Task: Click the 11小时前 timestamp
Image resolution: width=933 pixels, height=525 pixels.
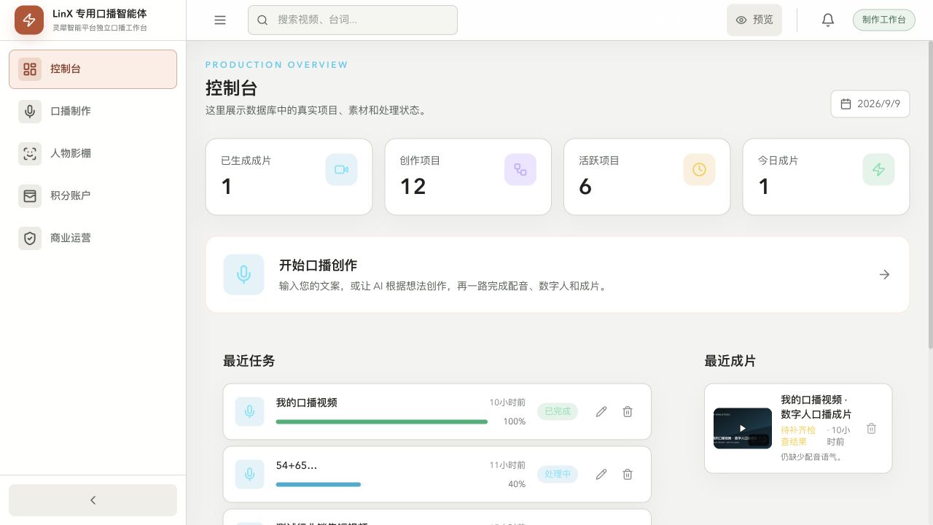Action: 507,465
